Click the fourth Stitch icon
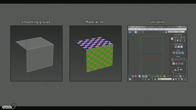 coord(183,53)
